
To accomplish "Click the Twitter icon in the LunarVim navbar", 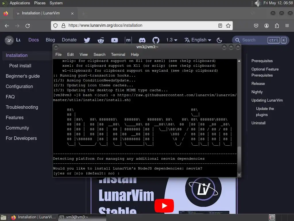I will 87,40.
